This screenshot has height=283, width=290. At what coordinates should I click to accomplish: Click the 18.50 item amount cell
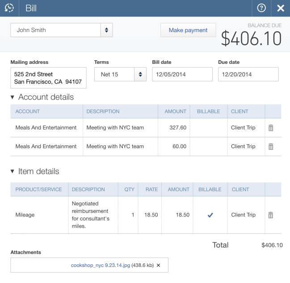coord(177,215)
